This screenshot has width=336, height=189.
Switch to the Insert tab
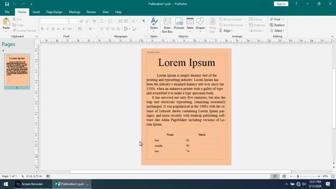(x=36, y=12)
